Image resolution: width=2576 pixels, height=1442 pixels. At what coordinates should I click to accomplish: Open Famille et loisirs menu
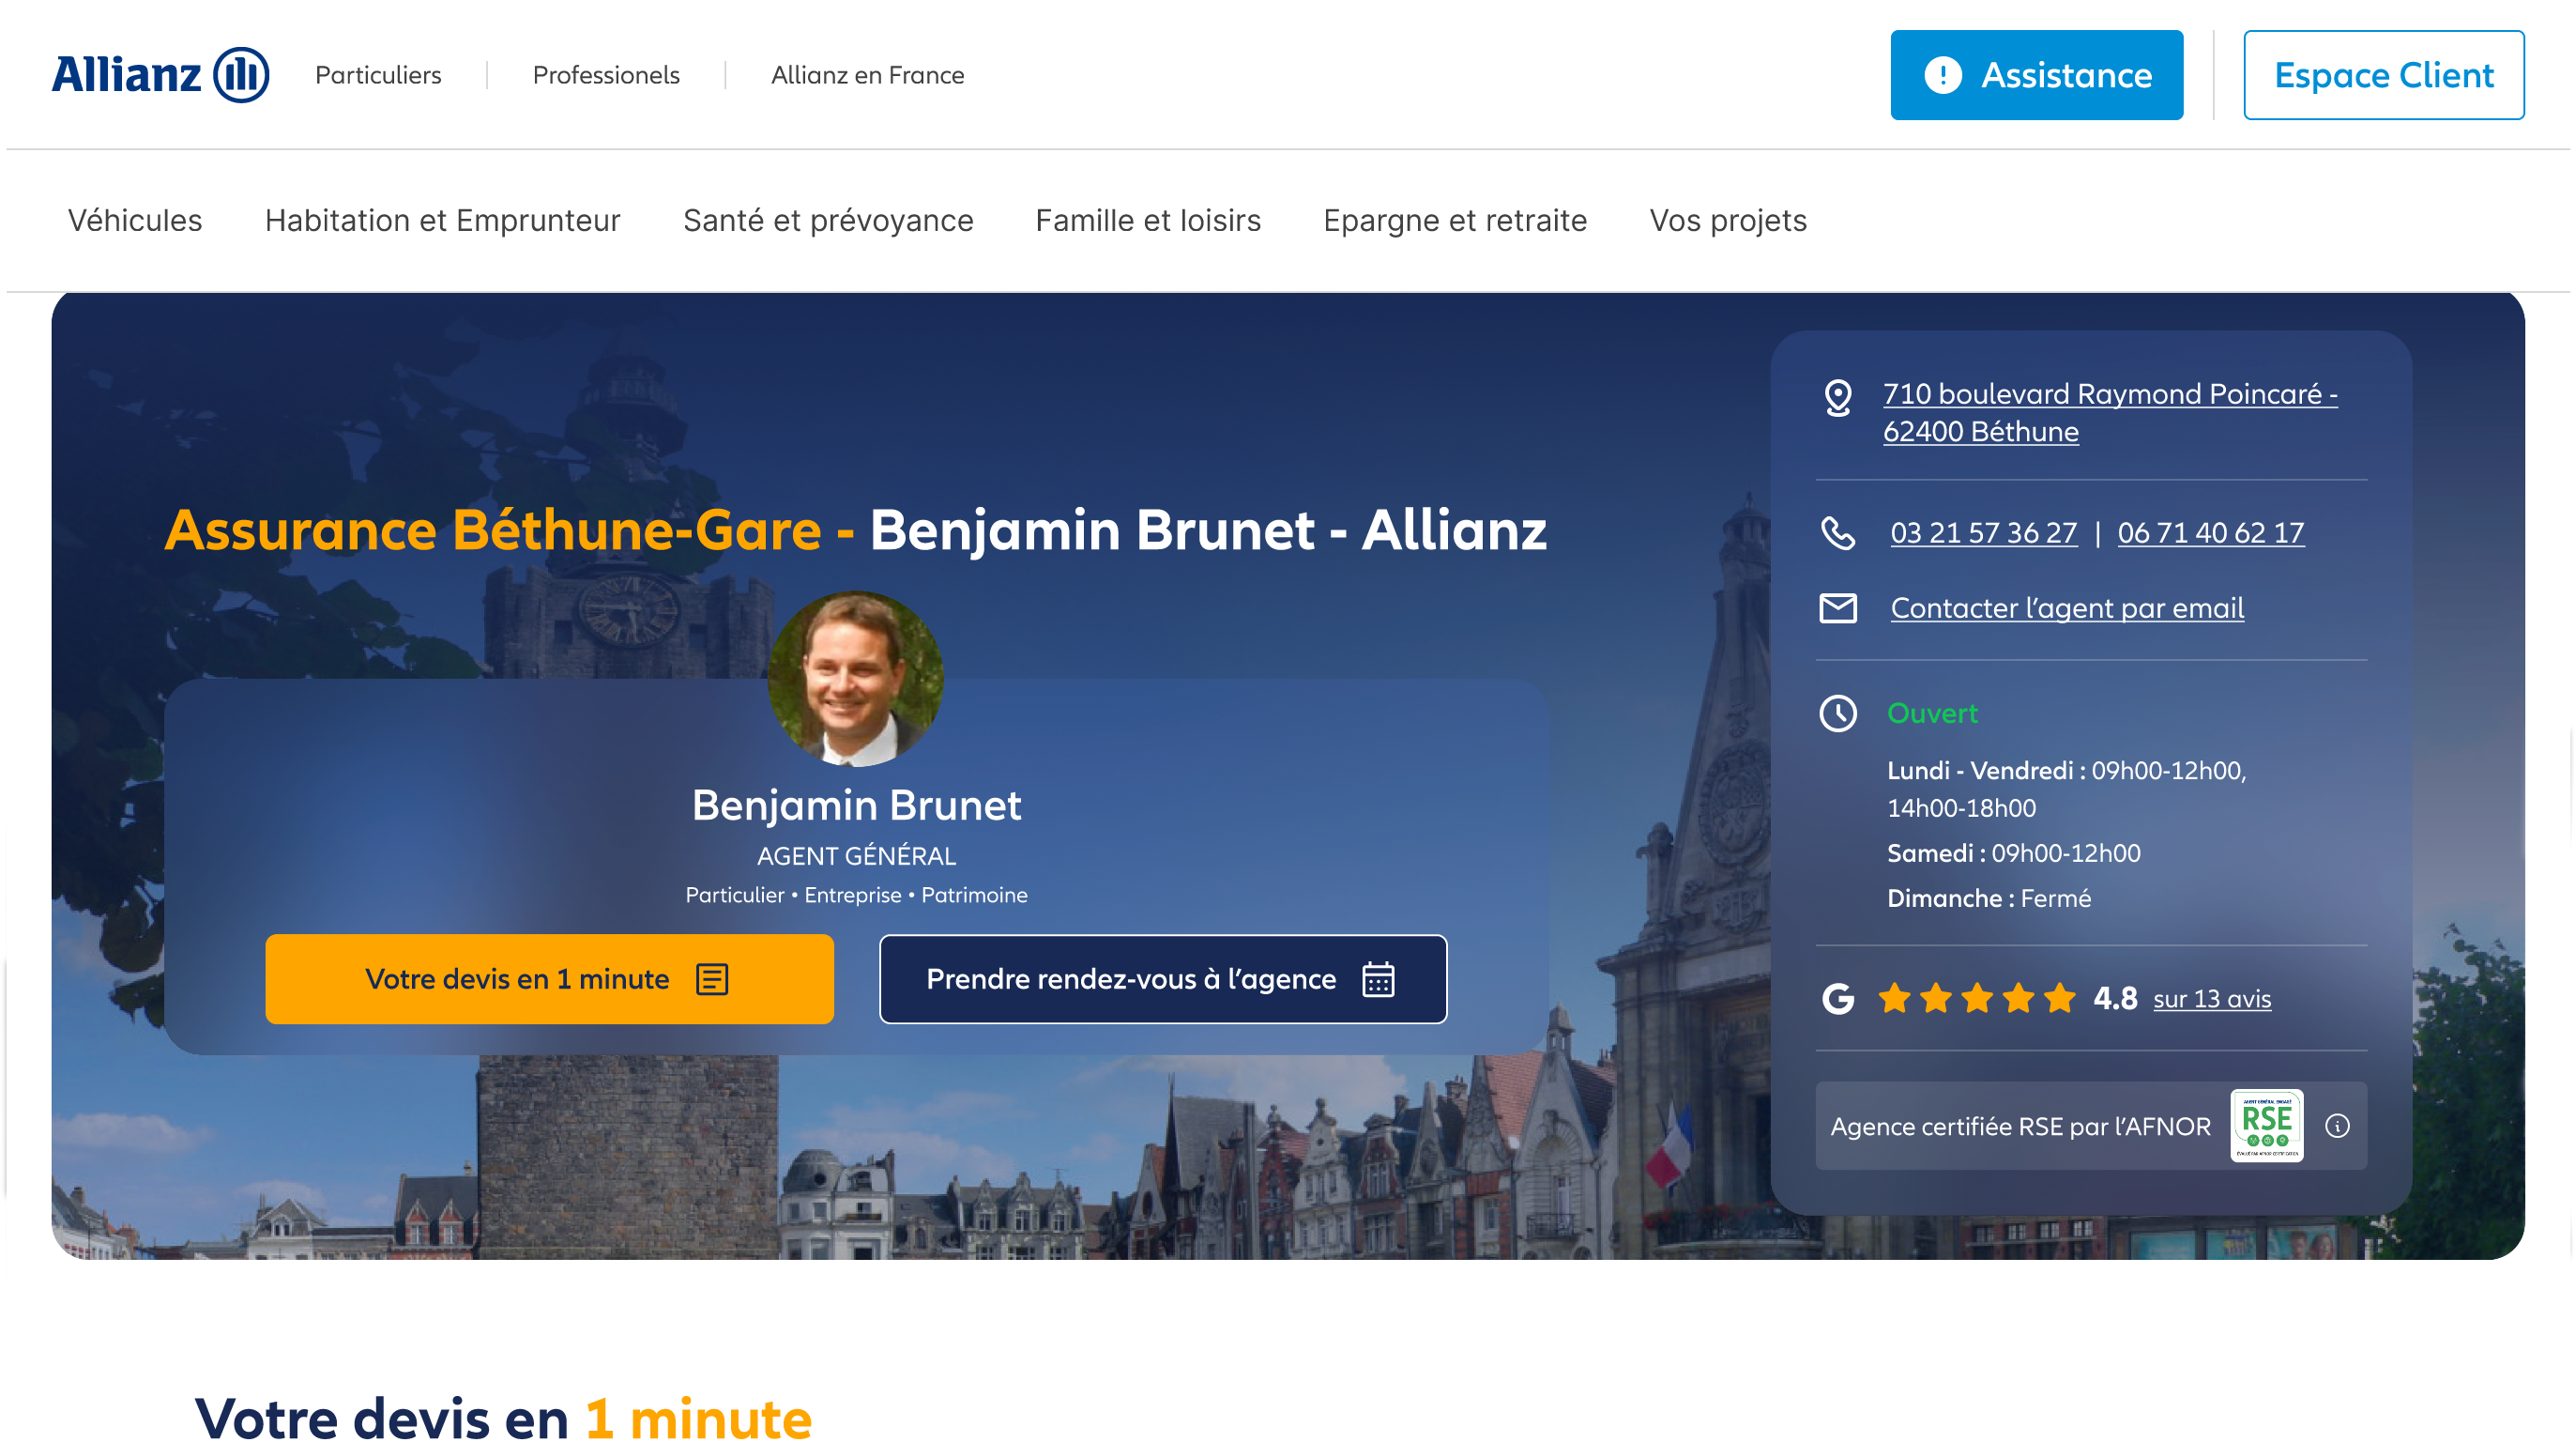[x=1148, y=221]
